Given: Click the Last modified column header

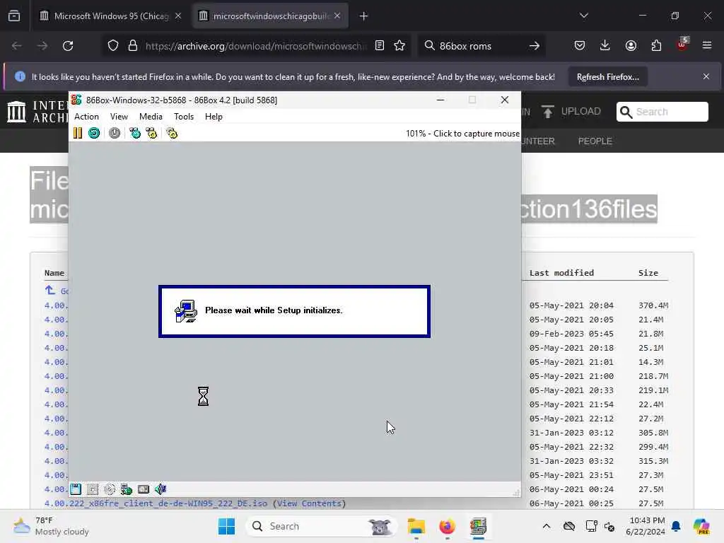Looking at the screenshot, I should (x=561, y=273).
